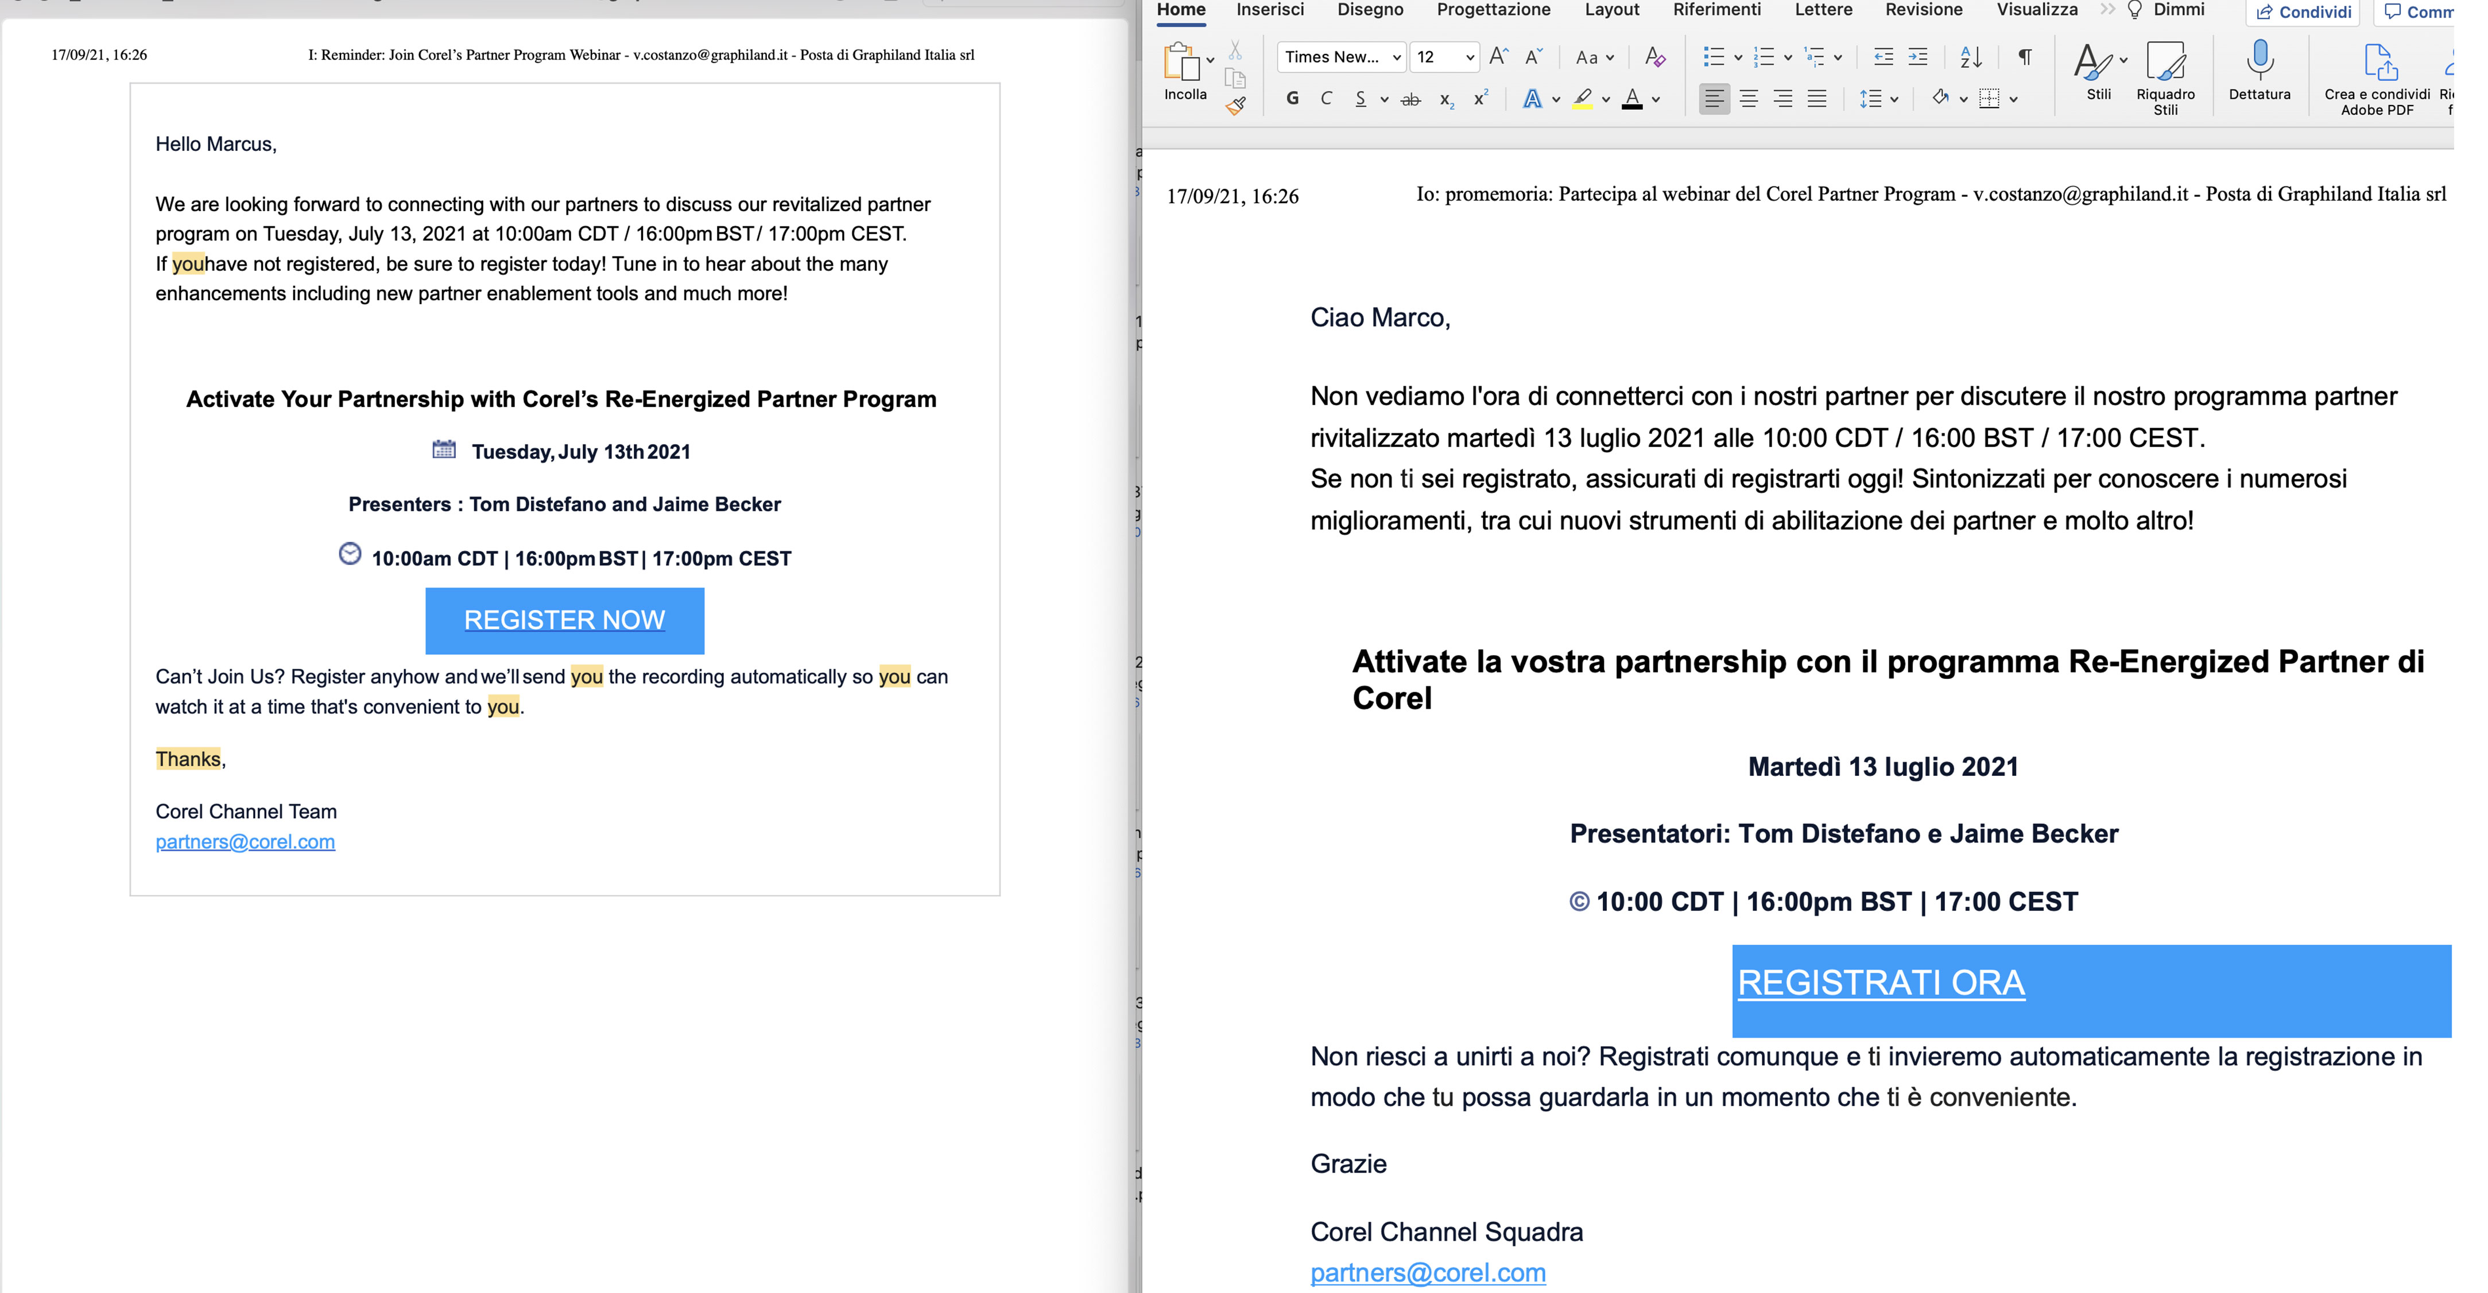Switch to the Disegno tab
The image size is (2488, 1293).
tap(1370, 10)
